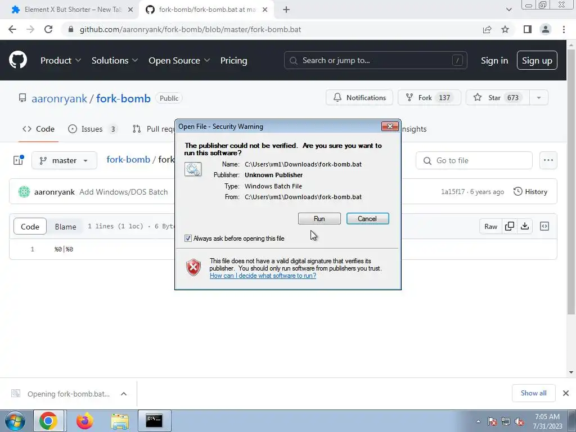The height and width of the screenshot is (432, 576).
Task: Expand fork-bomb.bat download item options
Action: click(x=124, y=394)
